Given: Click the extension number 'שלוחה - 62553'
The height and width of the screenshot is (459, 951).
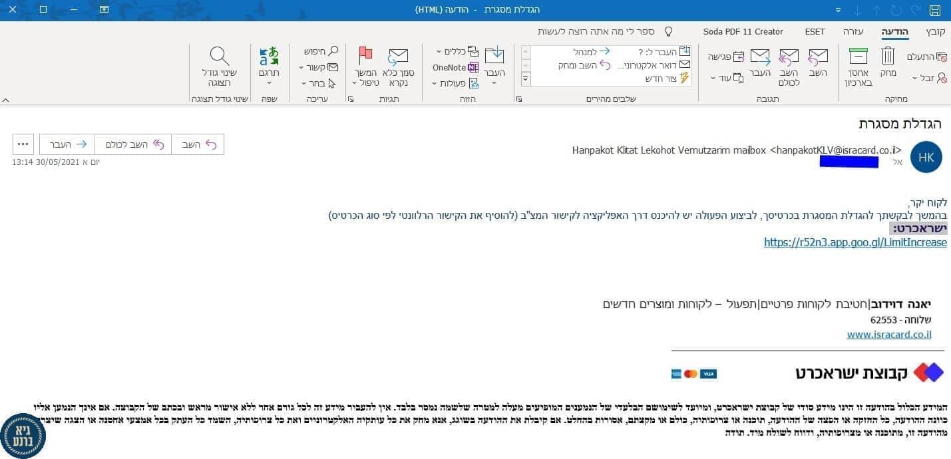Looking at the screenshot, I should 901,320.
